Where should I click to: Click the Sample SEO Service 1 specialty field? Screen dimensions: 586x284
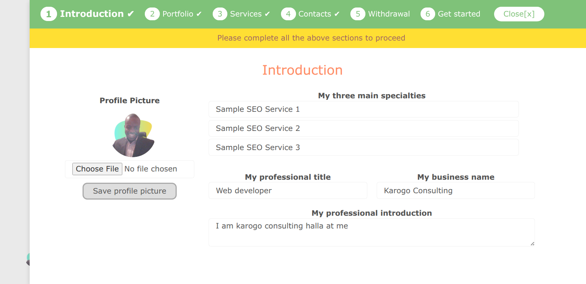click(x=363, y=109)
